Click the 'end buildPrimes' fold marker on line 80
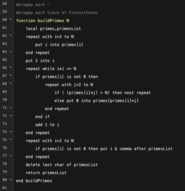Screen dimensions: 185x191 11,180
